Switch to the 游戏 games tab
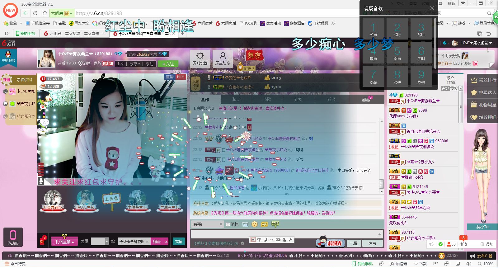The height and width of the screenshot is (268, 498). [x=332, y=100]
